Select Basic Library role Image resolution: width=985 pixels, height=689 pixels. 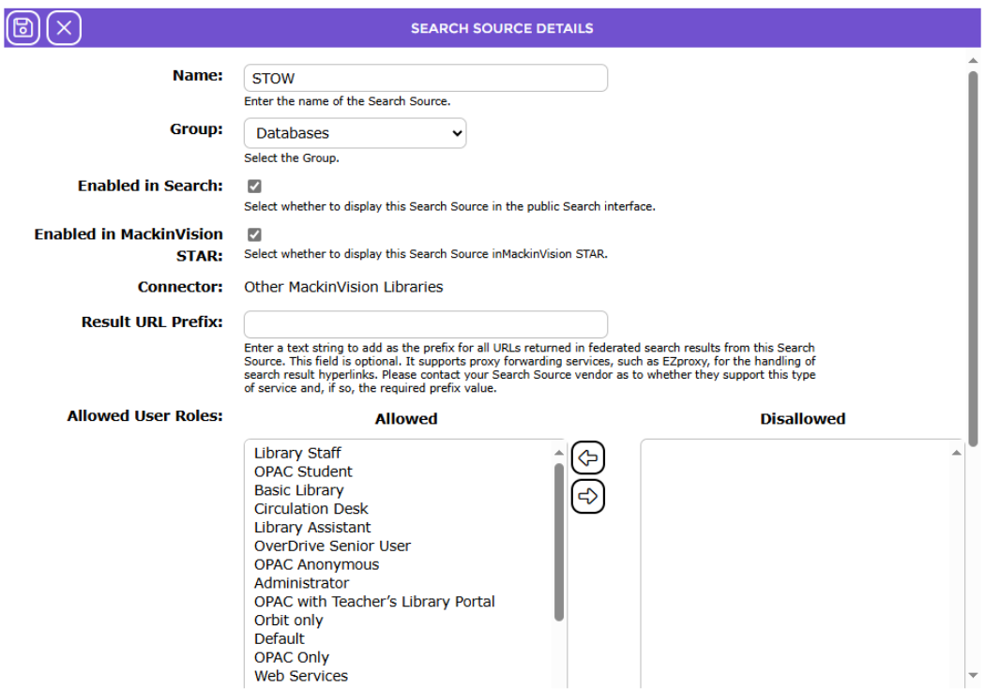(x=298, y=490)
